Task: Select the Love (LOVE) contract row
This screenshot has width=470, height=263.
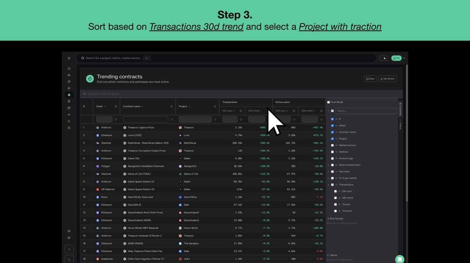Action: tap(202, 135)
